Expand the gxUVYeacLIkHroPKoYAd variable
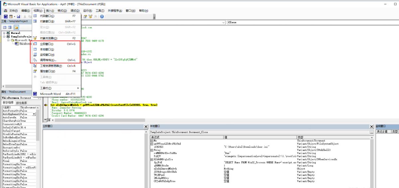Image resolution: width=399 pixels, height=188 pixels. tap(152, 143)
